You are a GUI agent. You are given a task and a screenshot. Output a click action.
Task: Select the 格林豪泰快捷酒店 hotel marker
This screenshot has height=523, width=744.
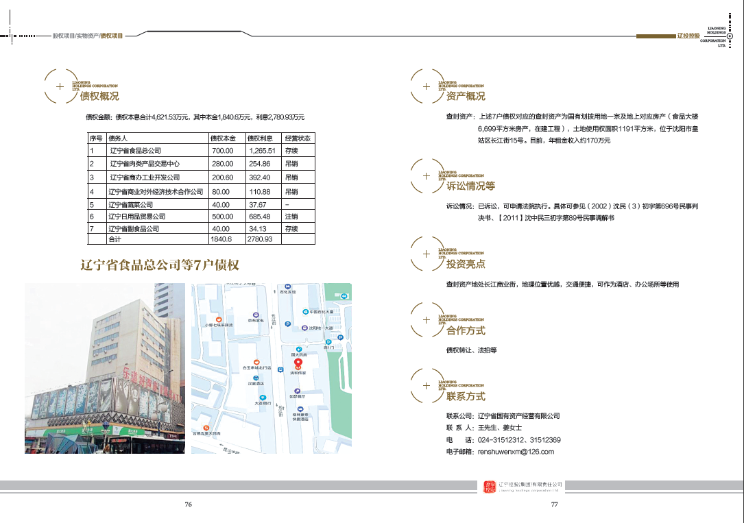pos(300,409)
